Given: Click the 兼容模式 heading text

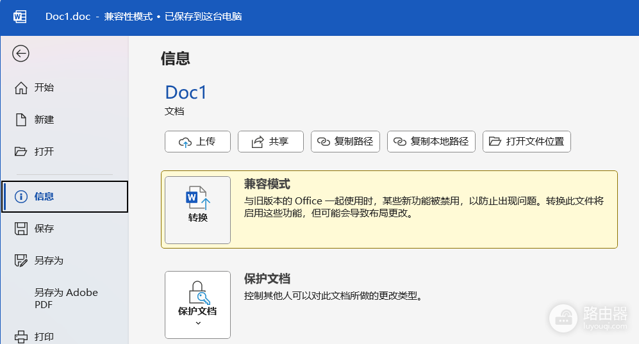Looking at the screenshot, I should coord(267,184).
